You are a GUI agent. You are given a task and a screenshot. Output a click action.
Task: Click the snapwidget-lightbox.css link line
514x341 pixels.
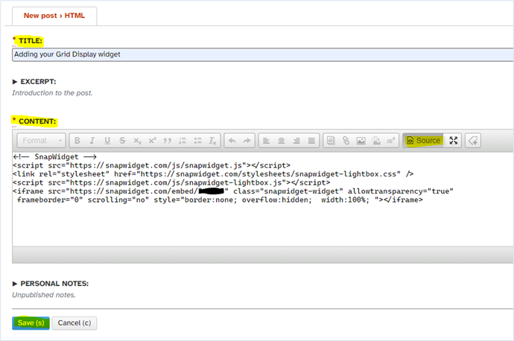click(x=213, y=174)
